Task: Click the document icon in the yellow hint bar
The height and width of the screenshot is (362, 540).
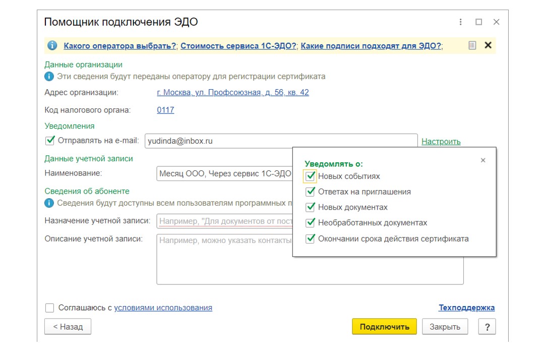Action: [x=472, y=45]
